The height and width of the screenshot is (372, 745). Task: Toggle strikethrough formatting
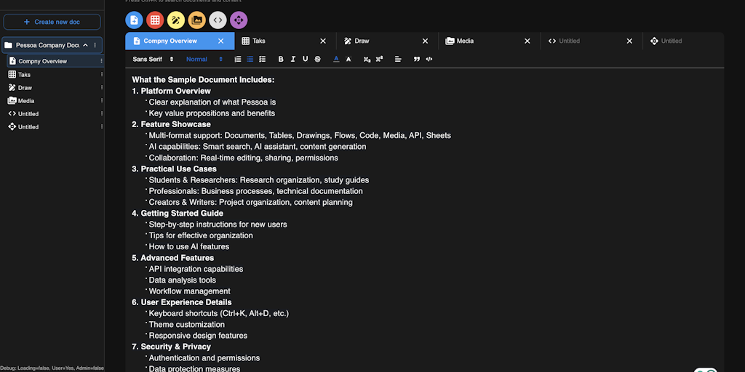(x=317, y=60)
